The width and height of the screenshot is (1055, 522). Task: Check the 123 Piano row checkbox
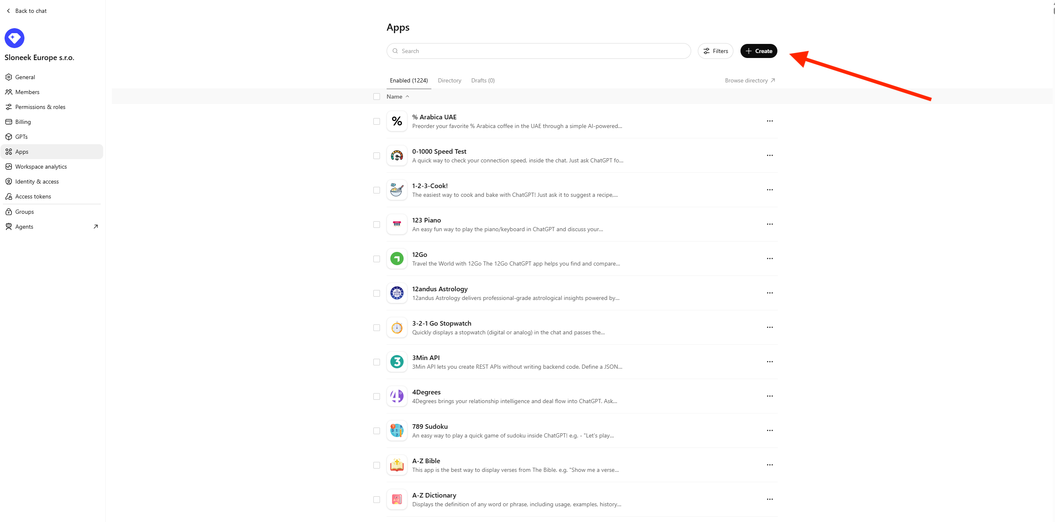click(x=377, y=225)
